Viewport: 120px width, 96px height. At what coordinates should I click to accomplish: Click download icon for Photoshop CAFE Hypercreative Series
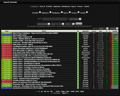(78, 84)
